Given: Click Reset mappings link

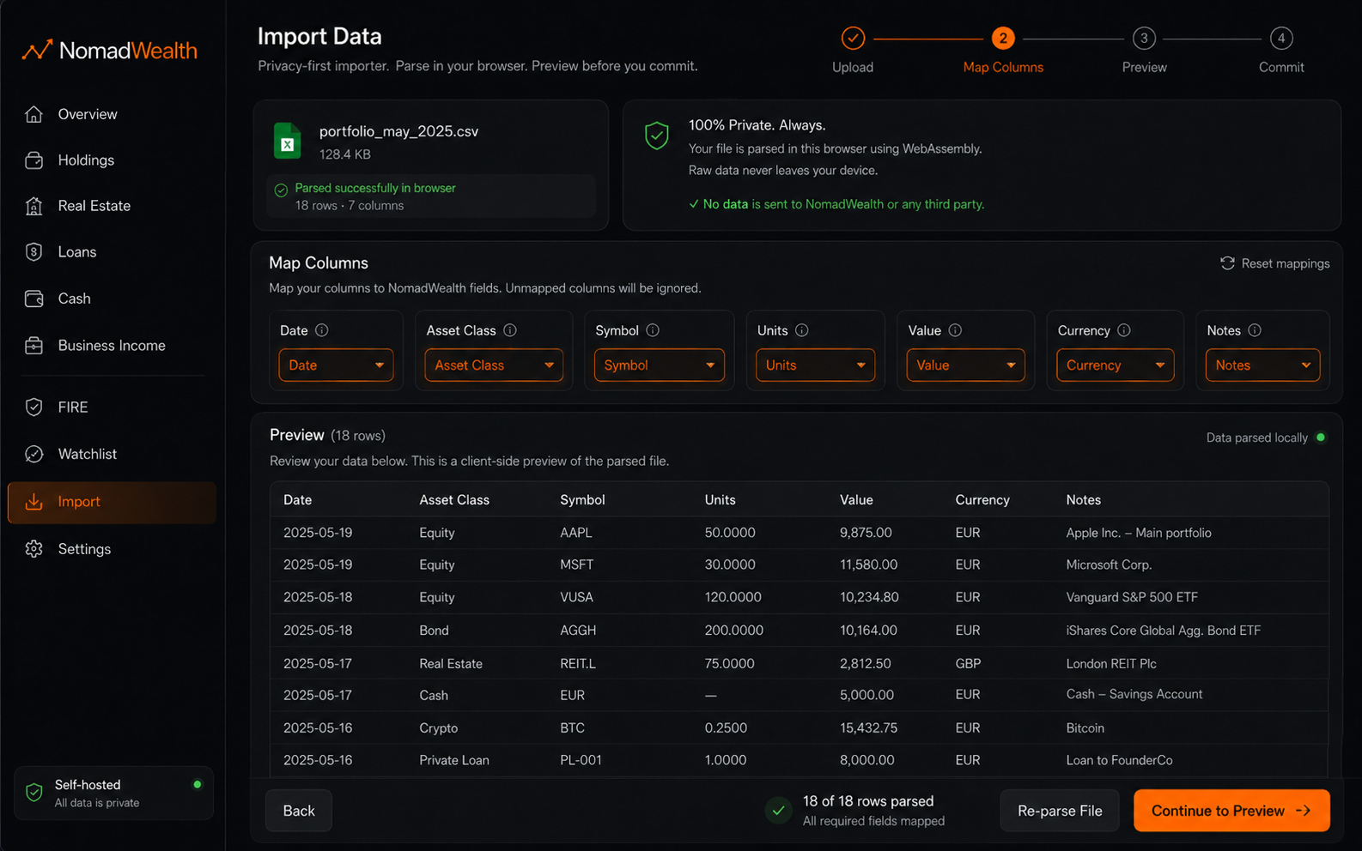Looking at the screenshot, I should (1275, 263).
